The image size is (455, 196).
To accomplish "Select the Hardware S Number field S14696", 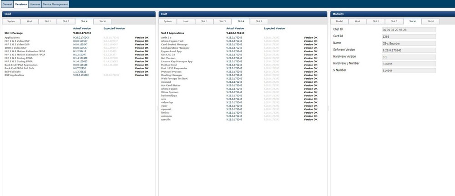I will coord(409,64).
